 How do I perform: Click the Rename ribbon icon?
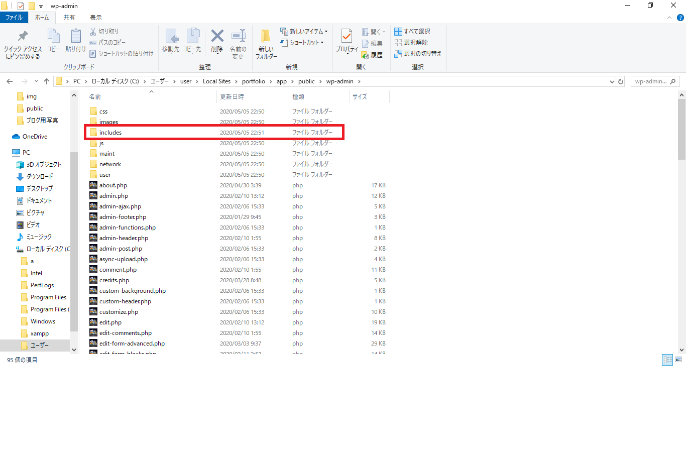[x=238, y=44]
